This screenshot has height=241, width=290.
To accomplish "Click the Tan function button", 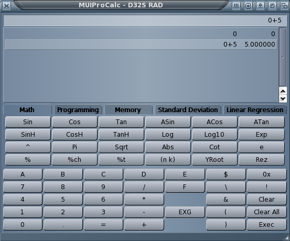I will pos(121,122).
